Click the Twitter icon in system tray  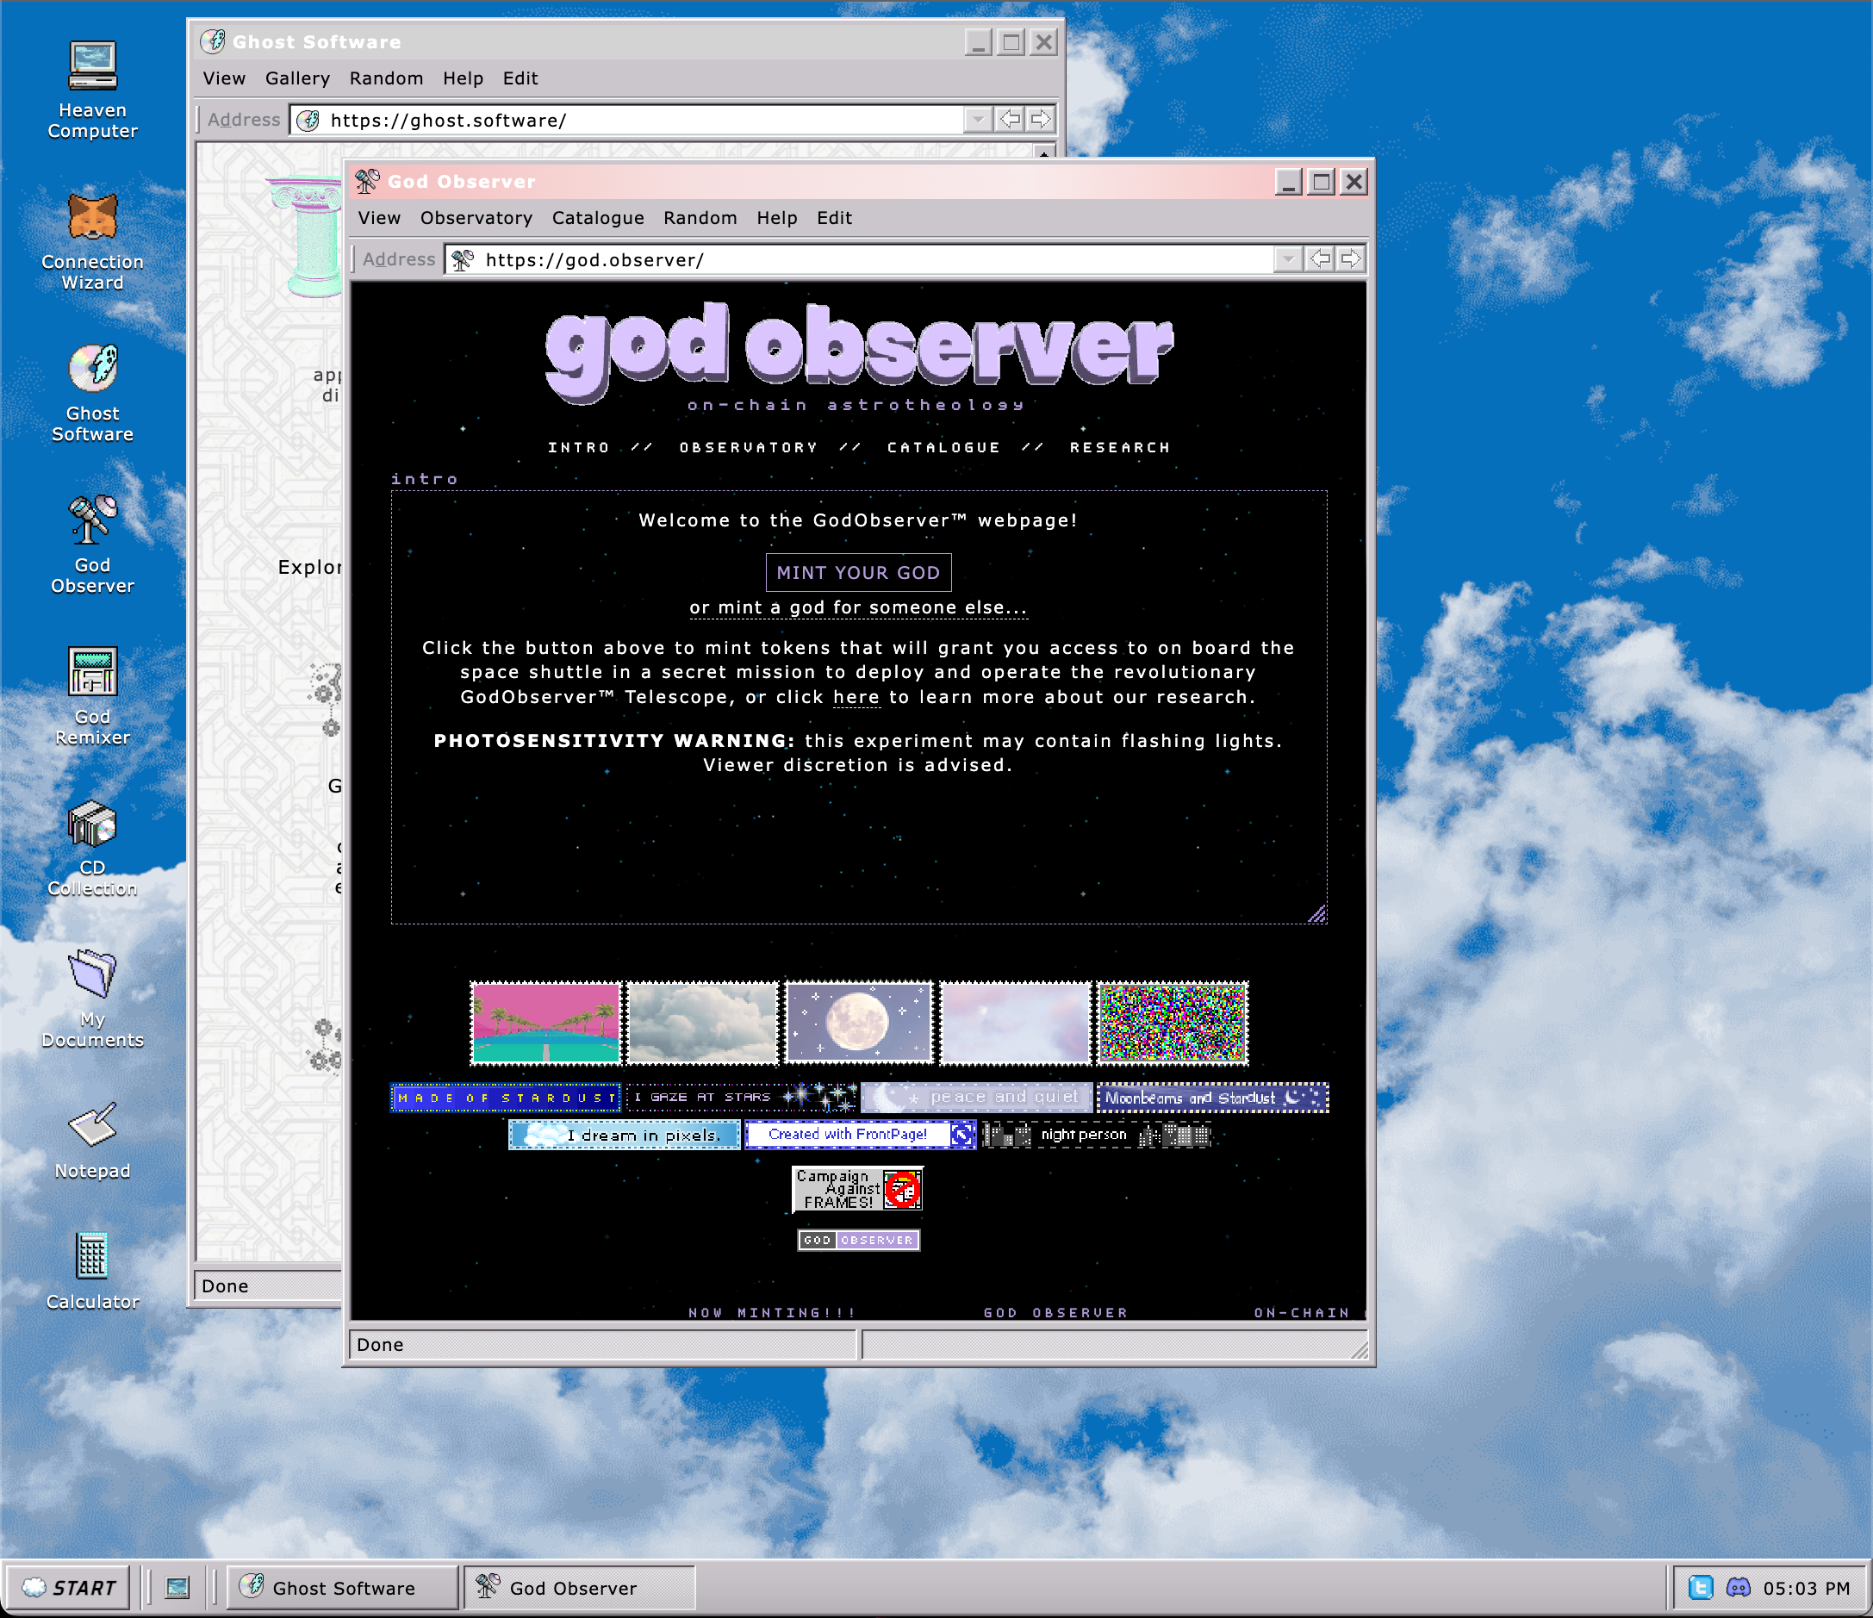(x=1701, y=1588)
